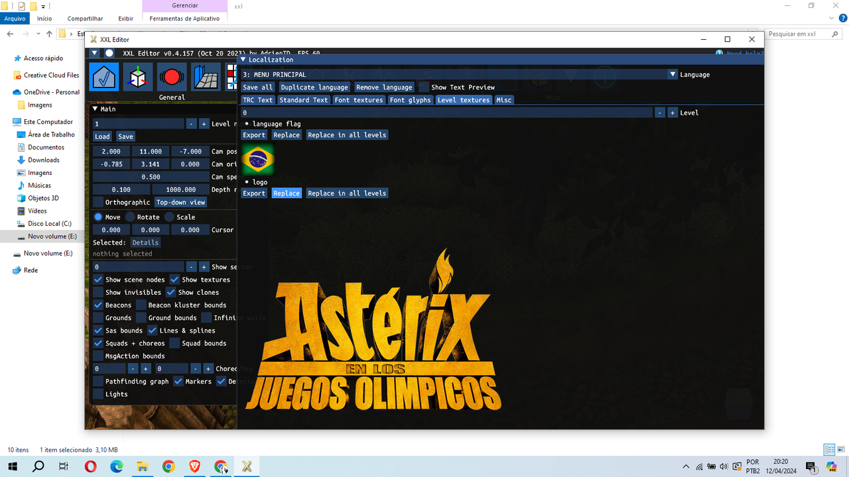Toggle Lines & splines checkbox
The height and width of the screenshot is (477, 849).
[152, 331]
